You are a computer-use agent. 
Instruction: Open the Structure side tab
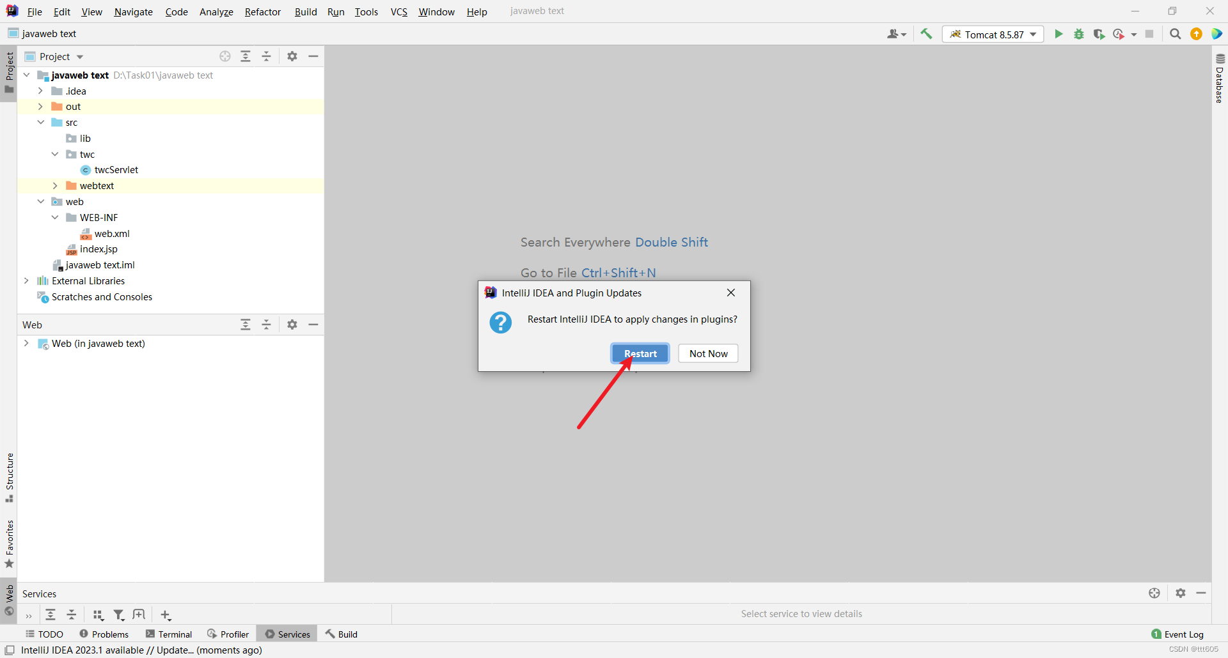click(10, 477)
